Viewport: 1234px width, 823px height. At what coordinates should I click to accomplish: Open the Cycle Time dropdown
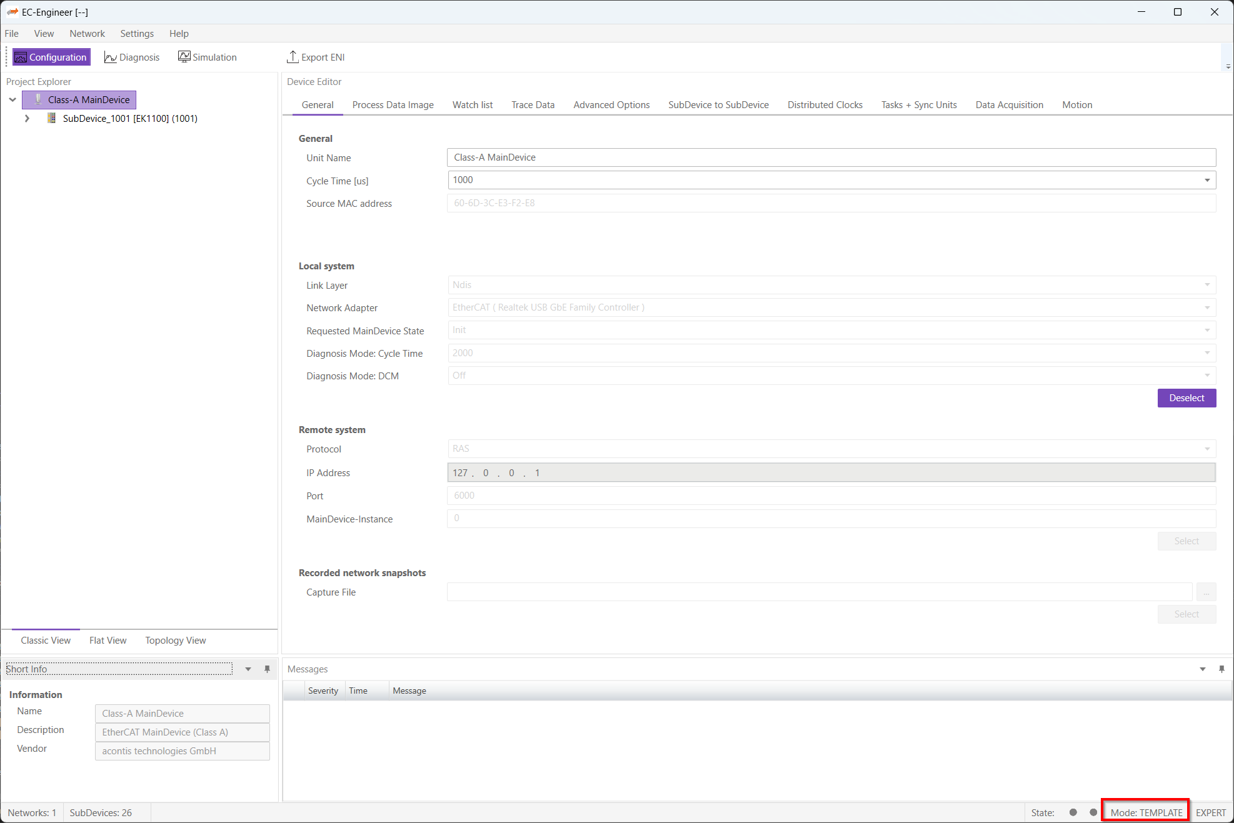[x=1207, y=180]
